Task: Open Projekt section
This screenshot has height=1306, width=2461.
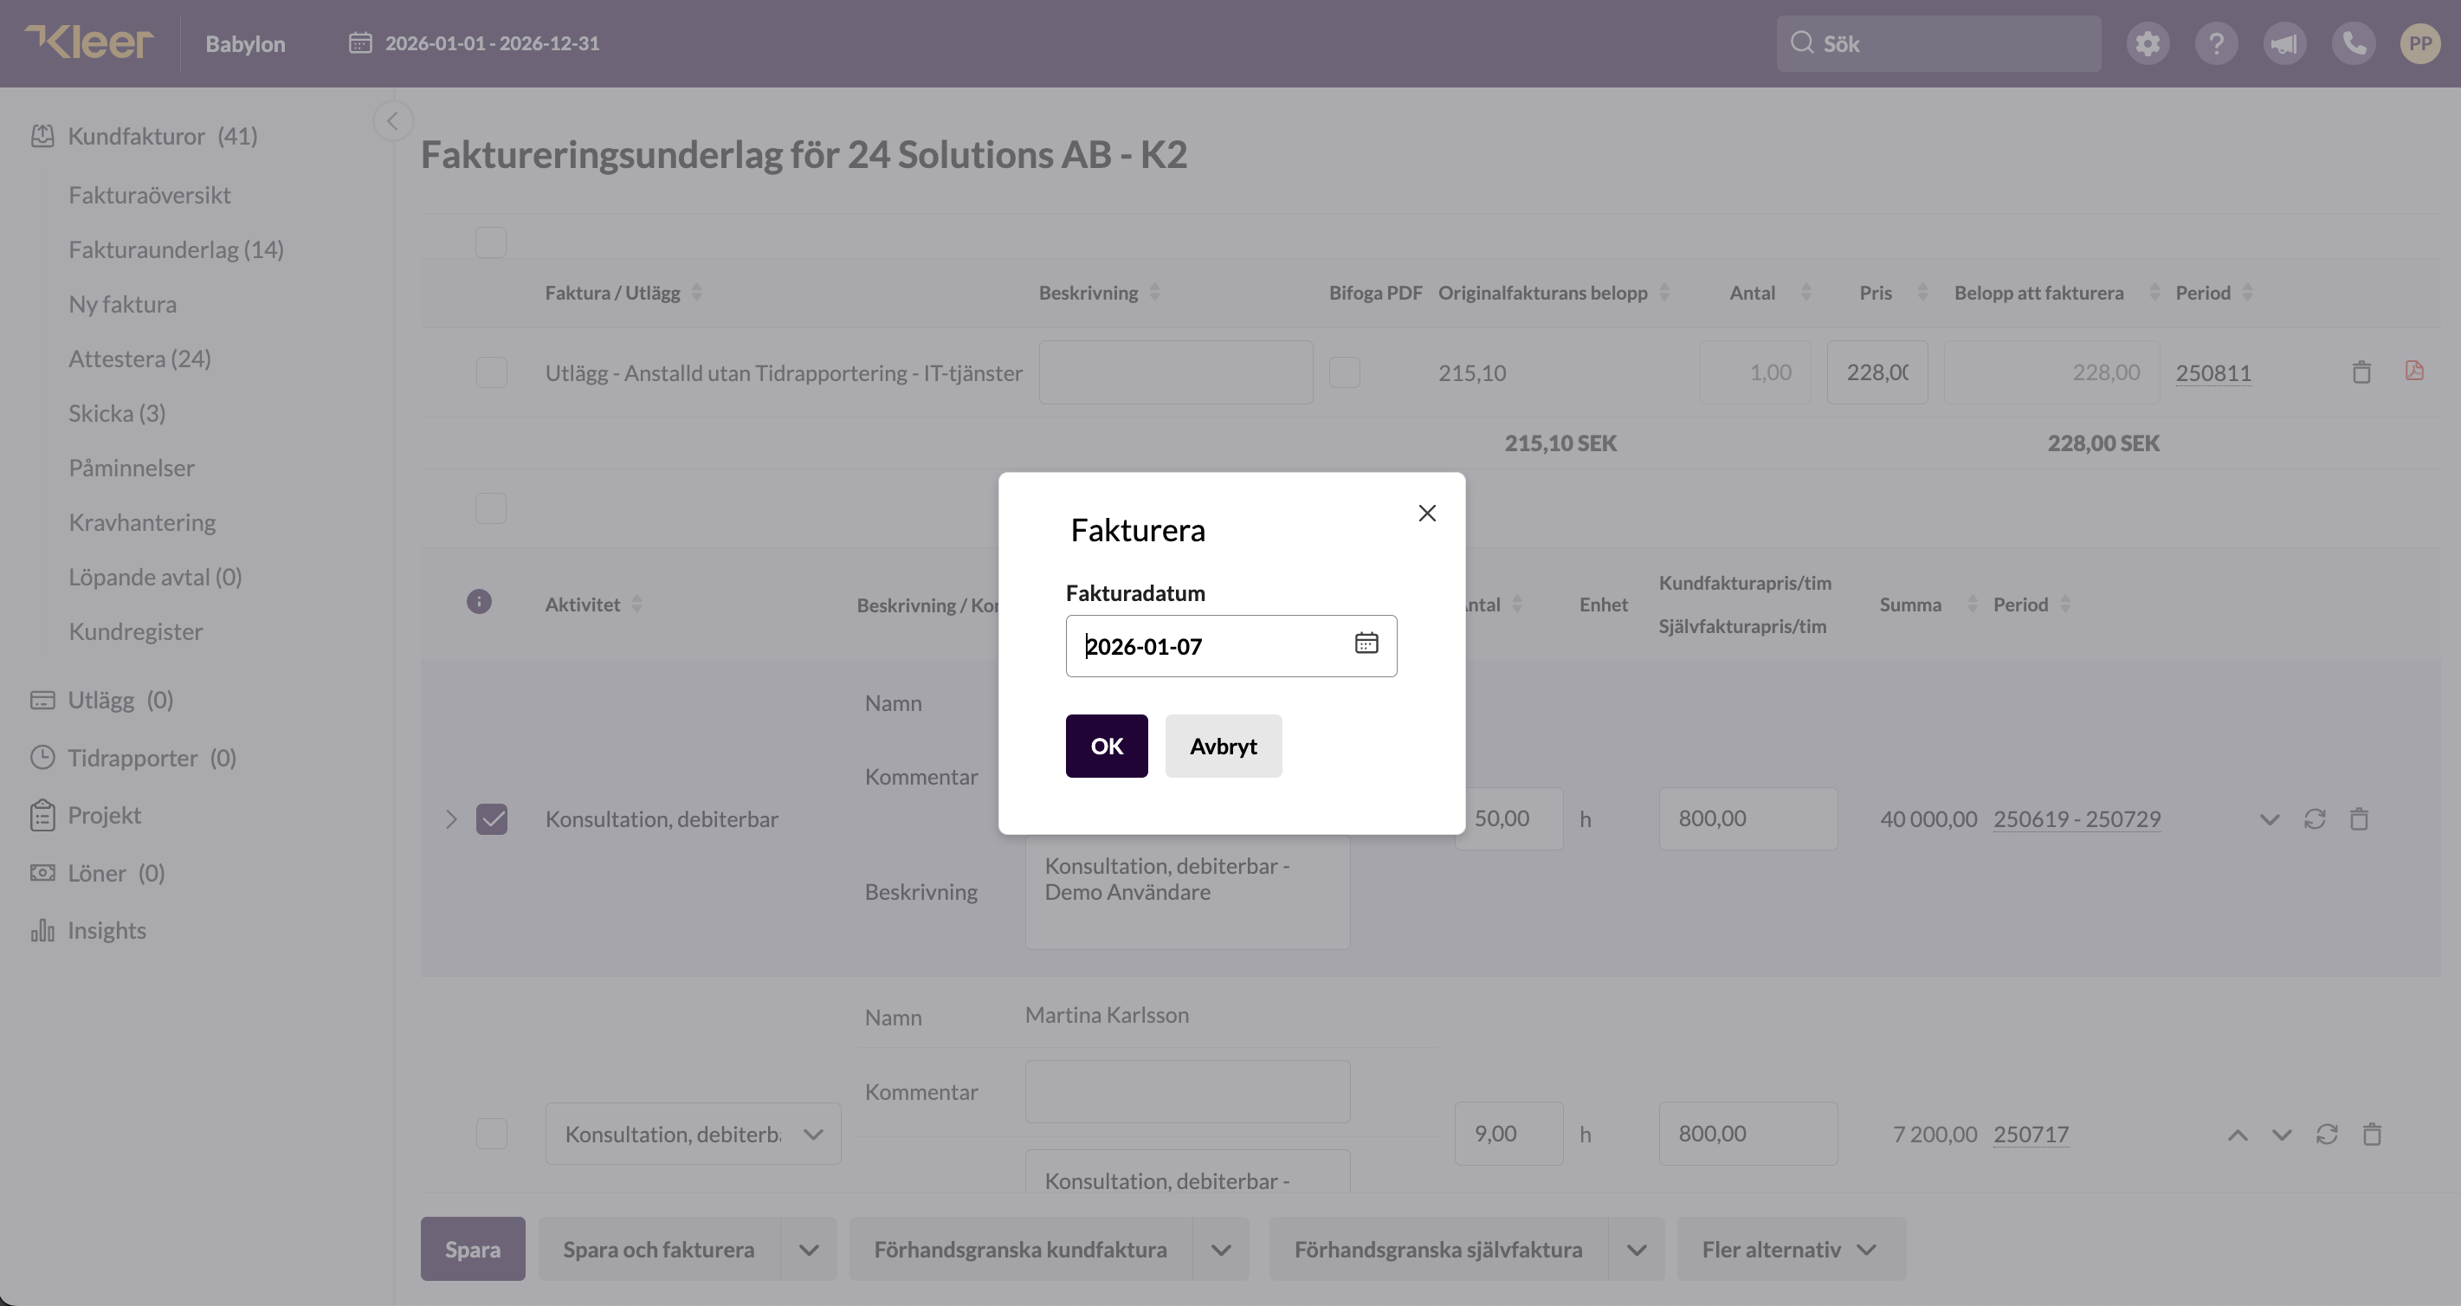Action: pyautogui.click(x=85, y=815)
